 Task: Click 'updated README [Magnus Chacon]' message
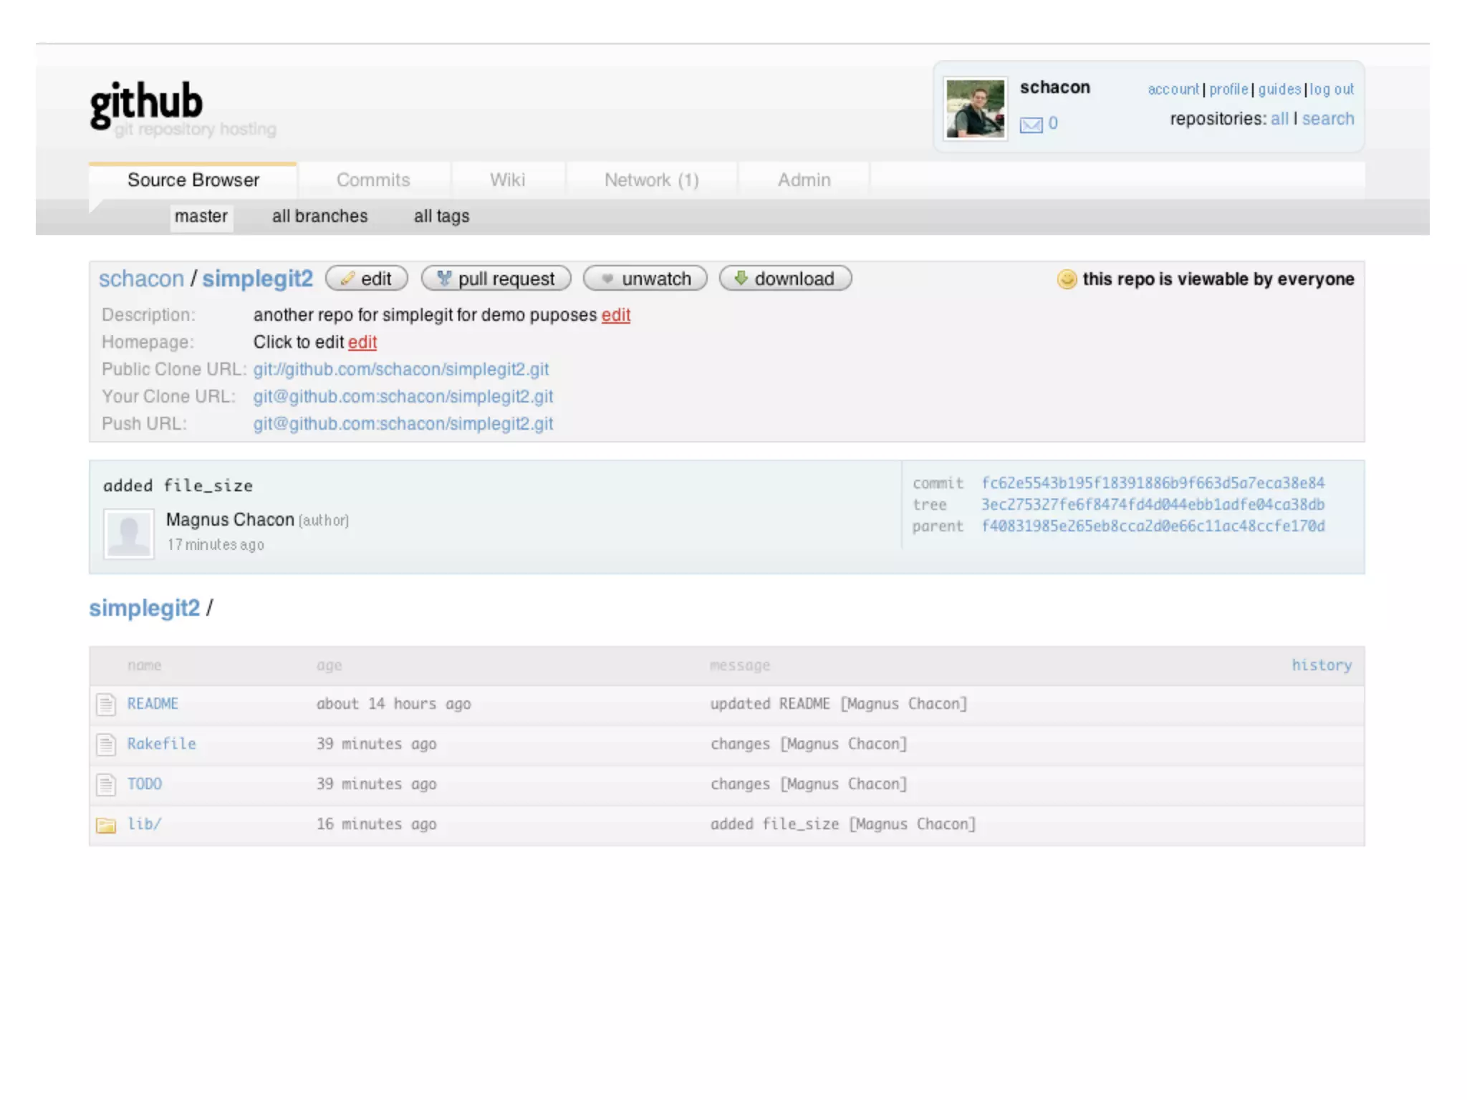(838, 704)
